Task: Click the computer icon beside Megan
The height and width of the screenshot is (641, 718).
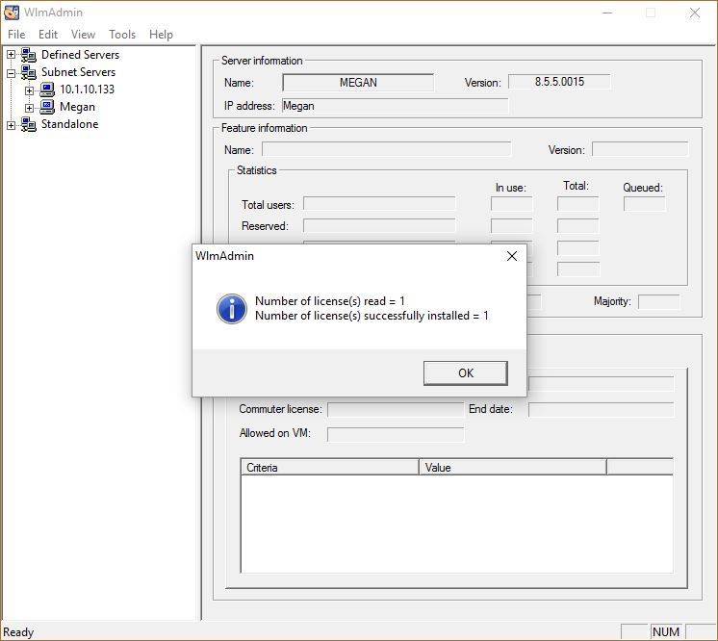Action: pos(47,107)
